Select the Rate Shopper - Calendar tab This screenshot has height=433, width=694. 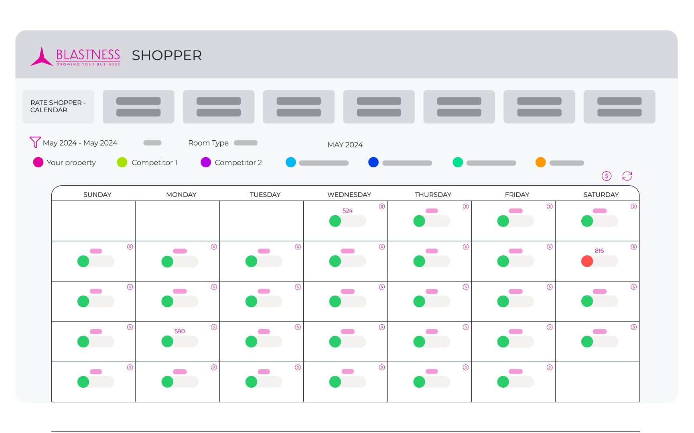(58, 107)
